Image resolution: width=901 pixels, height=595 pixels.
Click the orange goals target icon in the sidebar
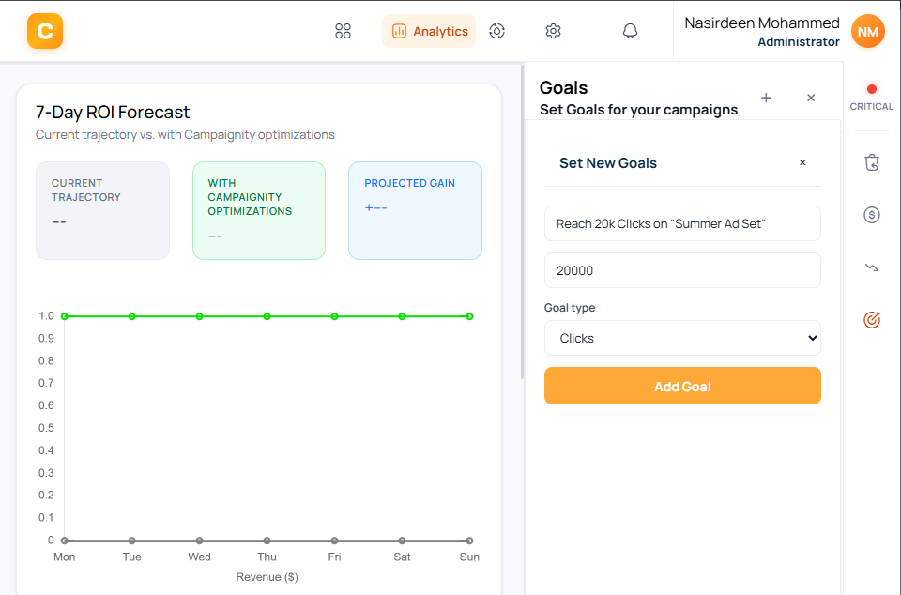coord(871,320)
